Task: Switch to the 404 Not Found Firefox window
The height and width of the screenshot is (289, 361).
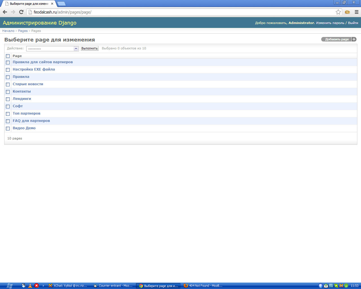Action: pyautogui.click(x=203, y=286)
